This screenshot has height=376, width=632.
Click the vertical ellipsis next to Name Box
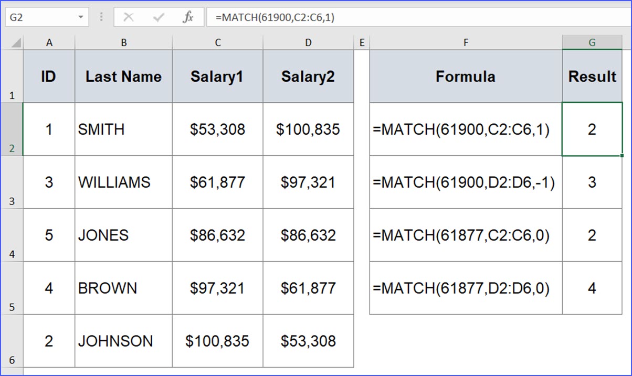pos(101,16)
